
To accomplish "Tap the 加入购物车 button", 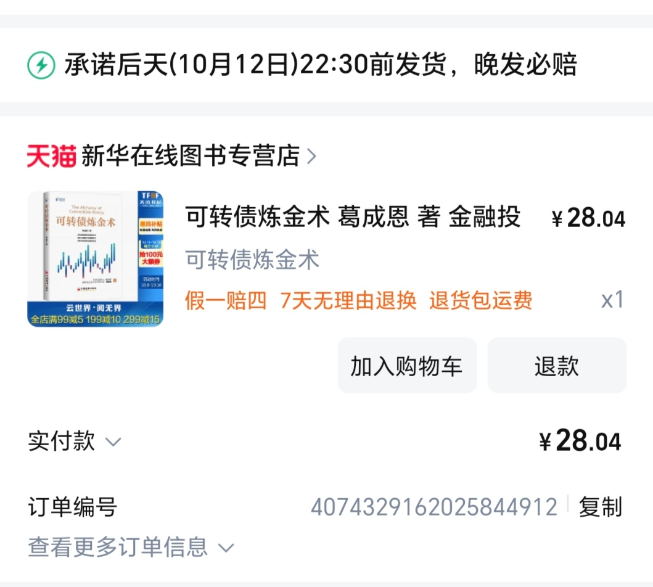I will pyautogui.click(x=407, y=366).
